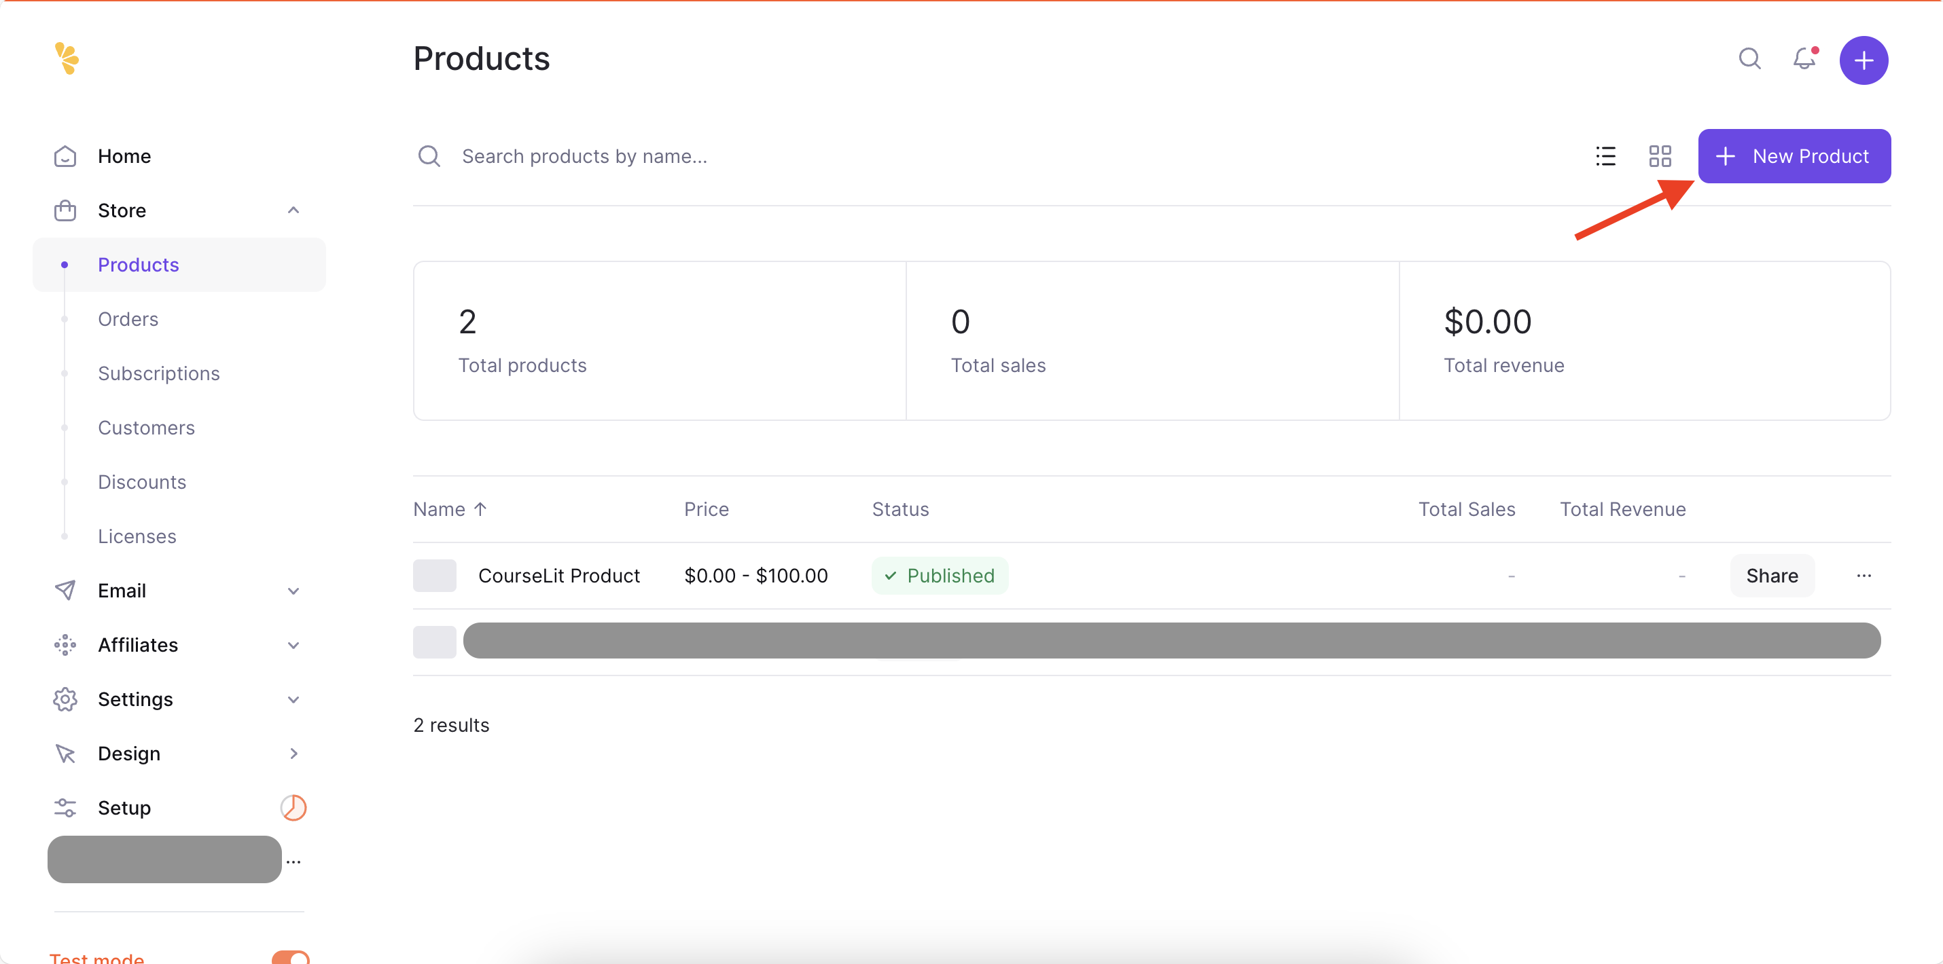Open the ellipsis menu for CourseLit Product
The width and height of the screenshot is (1943, 964).
[1865, 575]
